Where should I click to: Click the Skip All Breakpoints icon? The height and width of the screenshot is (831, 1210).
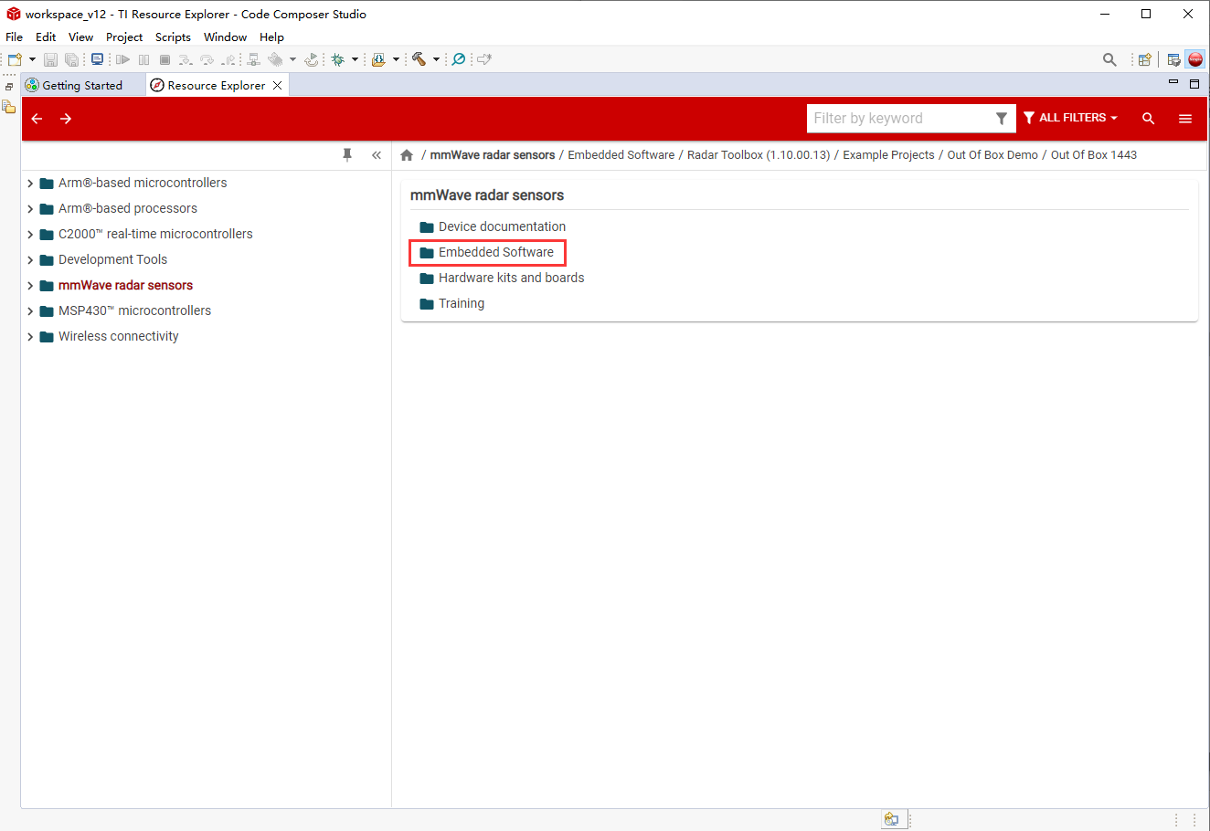click(x=459, y=59)
